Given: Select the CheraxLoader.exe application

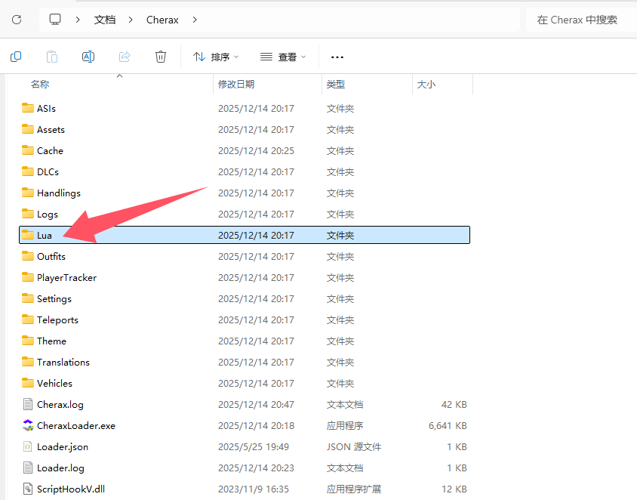Looking at the screenshot, I should tap(76, 425).
